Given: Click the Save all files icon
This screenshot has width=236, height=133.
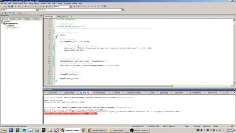Looking at the screenshot, I should coord(11,7).
